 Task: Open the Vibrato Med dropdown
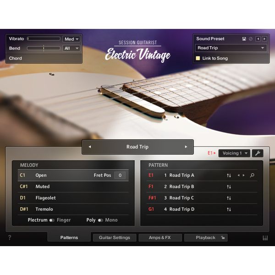(x=71, y=39)
